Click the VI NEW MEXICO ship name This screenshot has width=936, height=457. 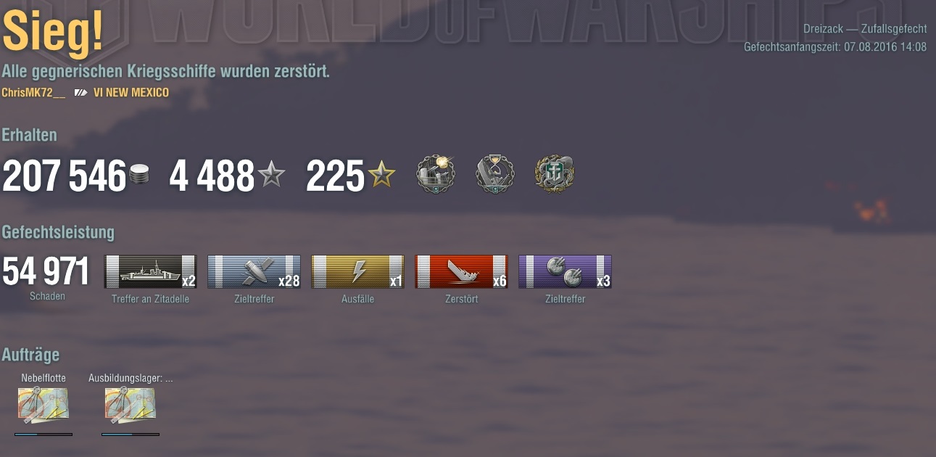[131, 93]
